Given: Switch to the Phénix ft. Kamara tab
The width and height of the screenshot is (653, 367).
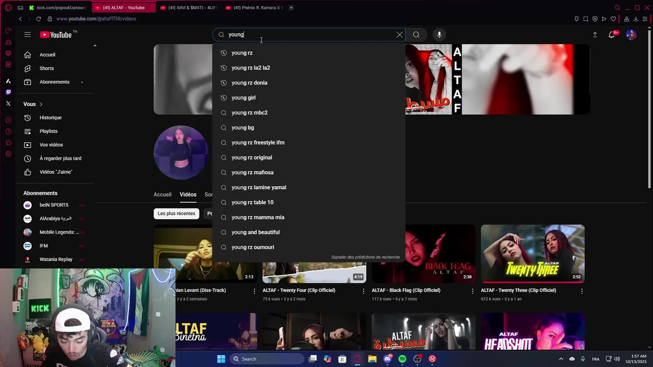Looking at the screenshot, I should click(x=254, y=8).
